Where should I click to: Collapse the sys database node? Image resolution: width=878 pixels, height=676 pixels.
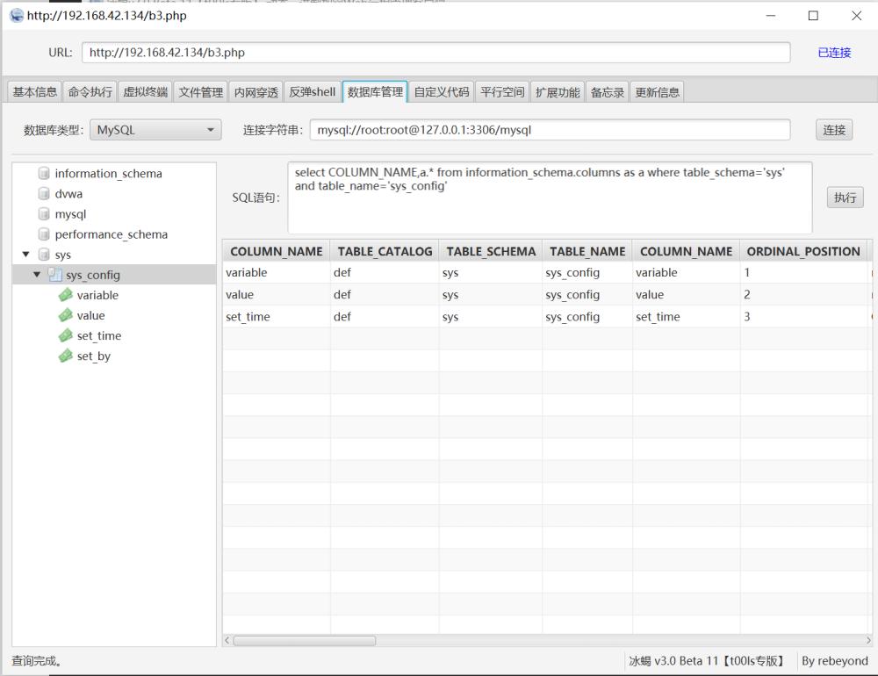[24, 255]
